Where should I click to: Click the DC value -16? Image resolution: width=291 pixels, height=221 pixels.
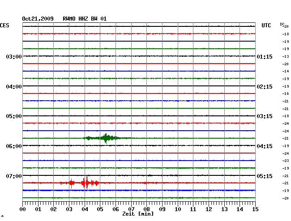click(286, 93)
